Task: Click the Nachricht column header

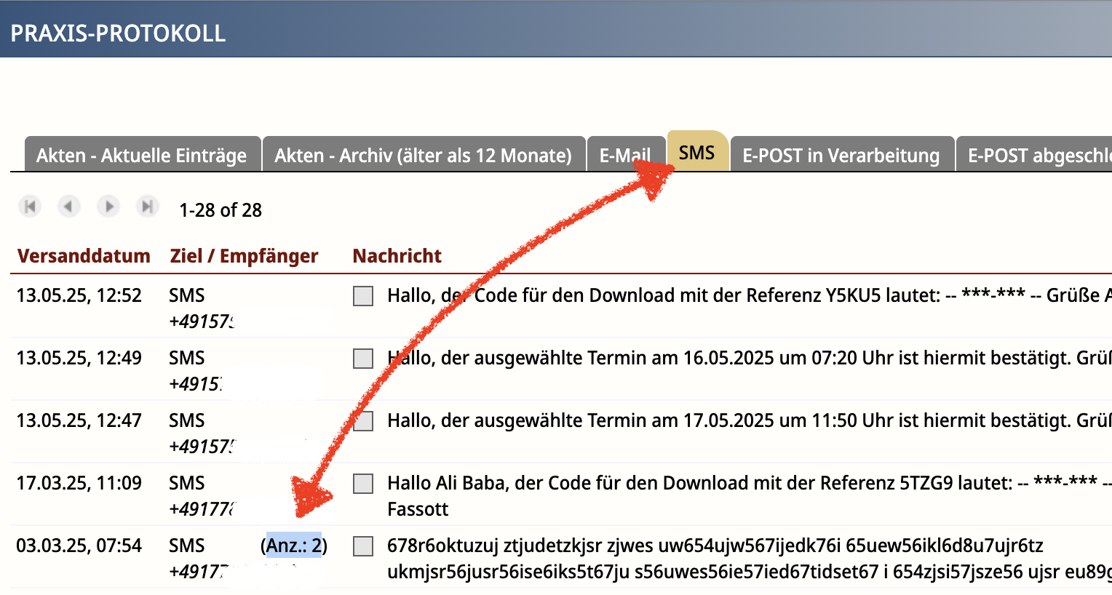Action: tap(397, 256)
